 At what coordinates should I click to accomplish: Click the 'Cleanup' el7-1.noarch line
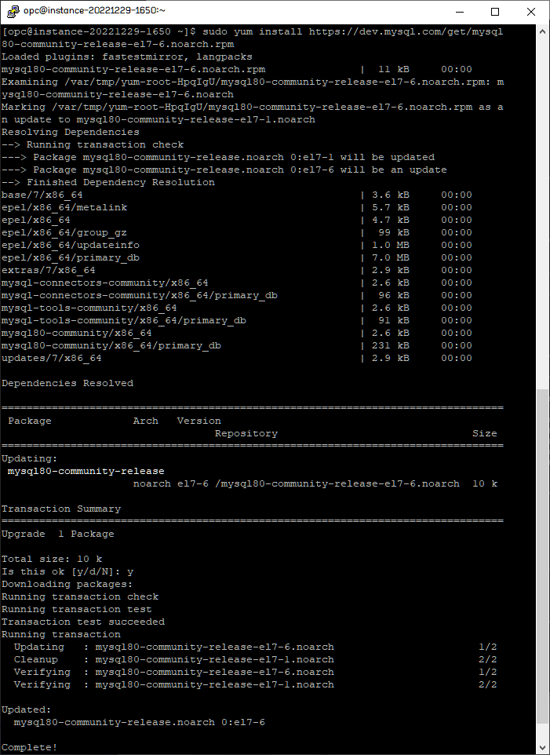pyautogui.click(x=255, y=659)
